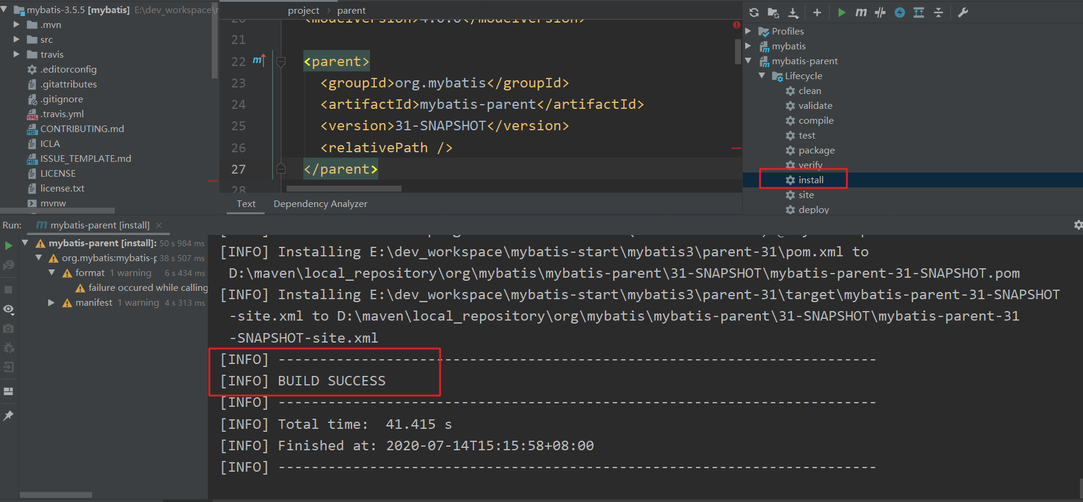Toggle Maven offline mode lightning icon
The image size is (1083, 502).
900,12
